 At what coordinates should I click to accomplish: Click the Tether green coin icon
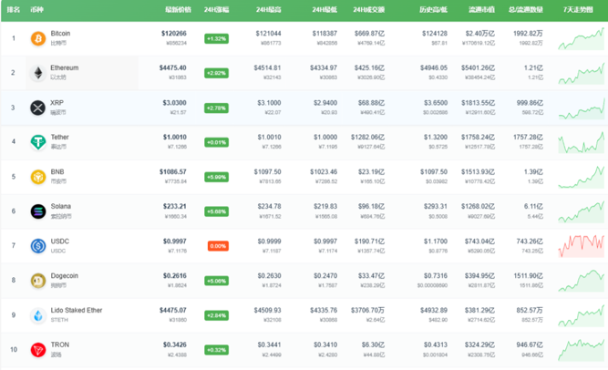pos(37,142)
